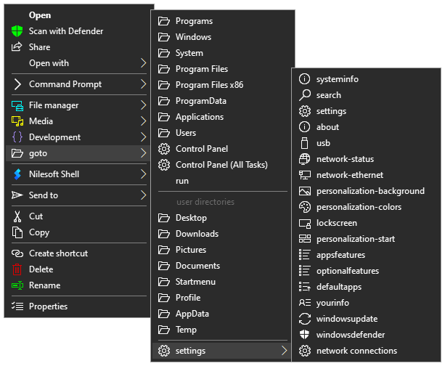Click the Rename icon
This screenshot has width=445, height=366.
(x=17, y=285)
